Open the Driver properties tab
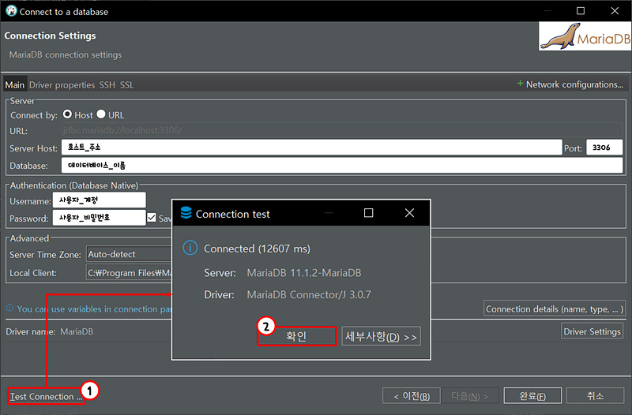Viewport: 632px width, 415px height. tap(62, 85)
